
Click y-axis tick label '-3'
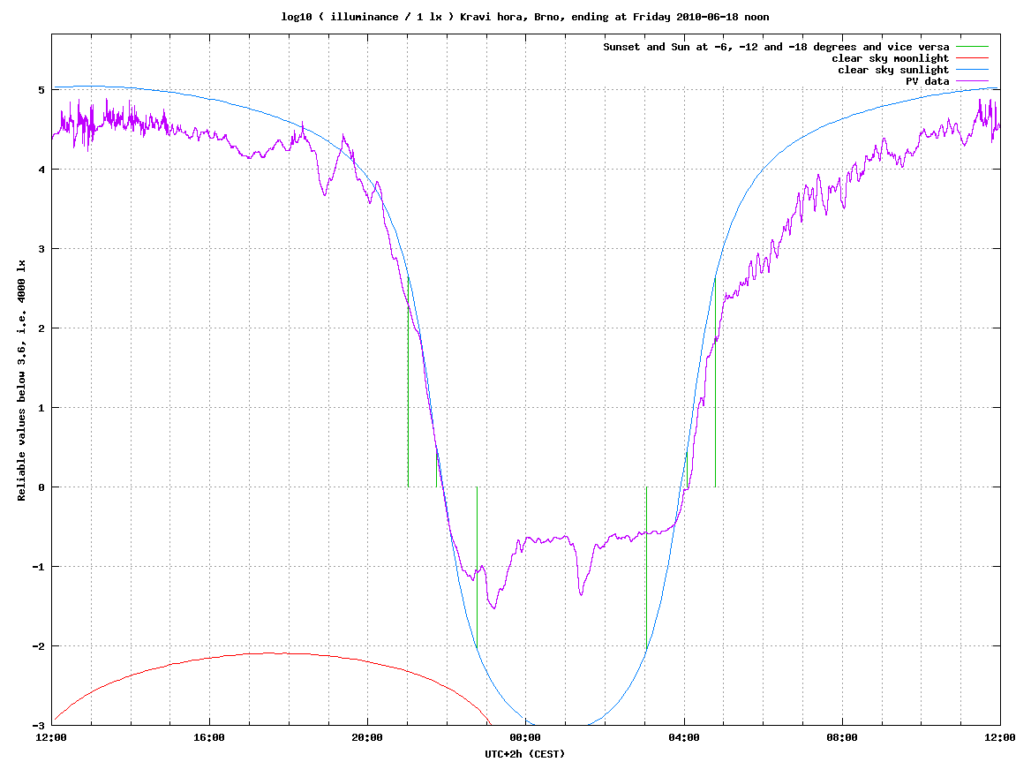click(x=39, y=726)
